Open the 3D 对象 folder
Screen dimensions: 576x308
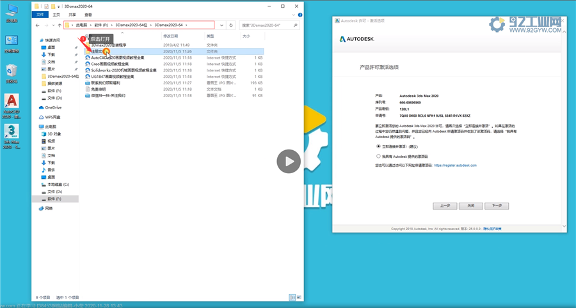[x=54, y=134]
